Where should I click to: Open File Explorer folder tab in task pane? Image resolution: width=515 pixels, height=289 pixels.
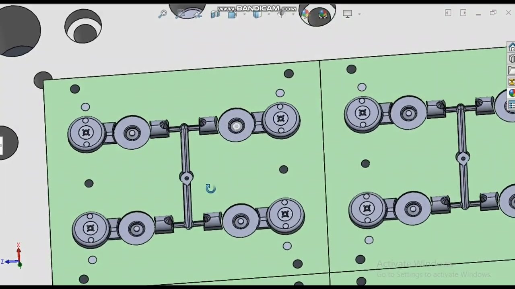coord(512,70)
